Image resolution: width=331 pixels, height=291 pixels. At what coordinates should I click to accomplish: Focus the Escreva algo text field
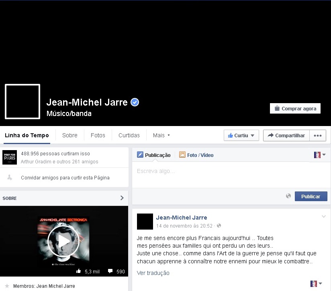[x=231, y=175]
